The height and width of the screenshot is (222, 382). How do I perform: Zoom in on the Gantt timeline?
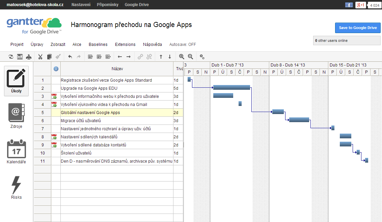[182, 57]
